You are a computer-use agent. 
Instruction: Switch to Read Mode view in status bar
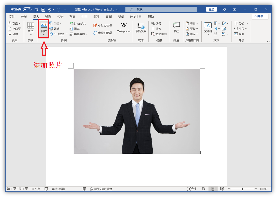pyautogui.click(x=204, y=189)
